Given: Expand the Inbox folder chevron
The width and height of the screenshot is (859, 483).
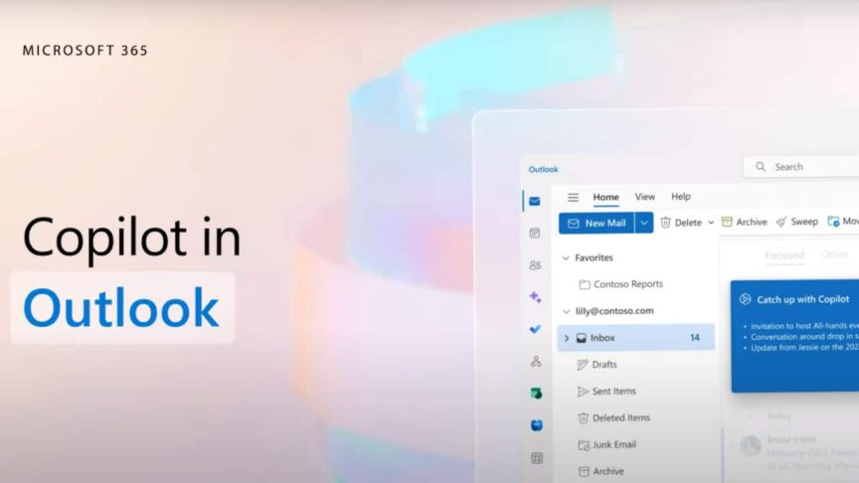Looking at the screenshot, I should (x=567, y=339).
